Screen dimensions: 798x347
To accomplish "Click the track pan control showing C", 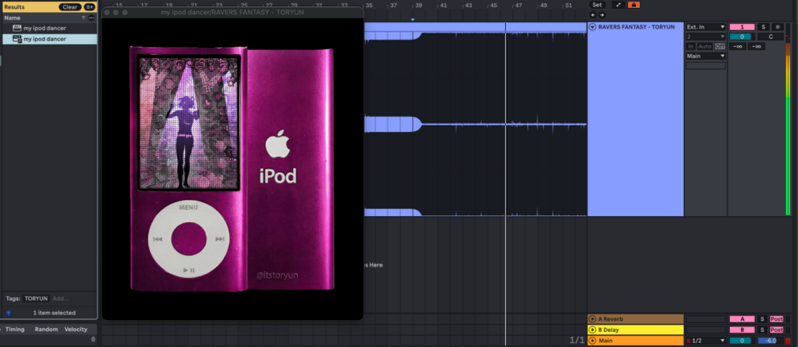I will click(770, 37).
